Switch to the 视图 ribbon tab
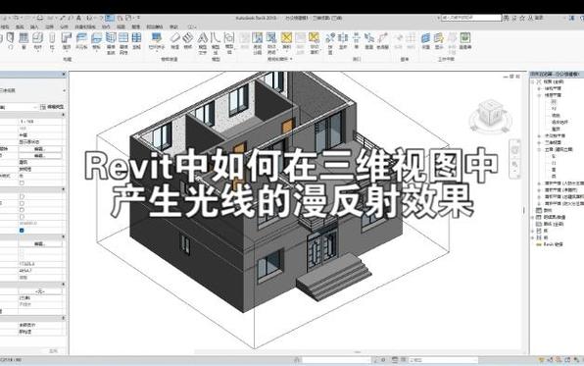 coord(122,26)
